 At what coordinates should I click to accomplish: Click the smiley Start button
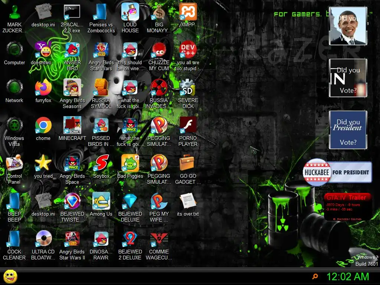10,276
